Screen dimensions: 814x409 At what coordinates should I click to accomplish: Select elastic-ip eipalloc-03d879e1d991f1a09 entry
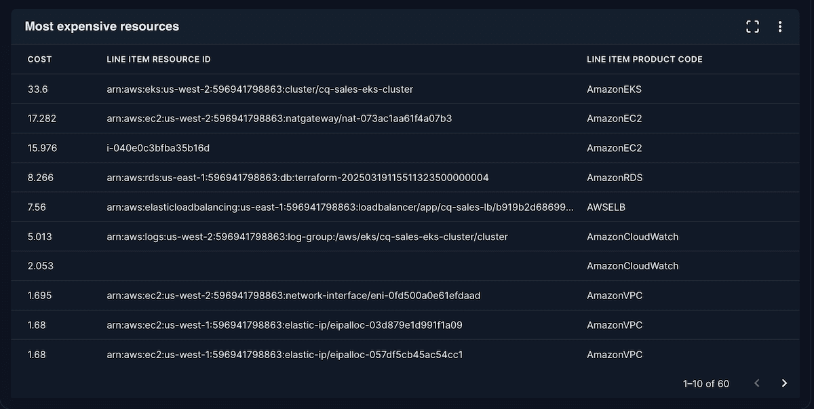[x=284, y=325]
